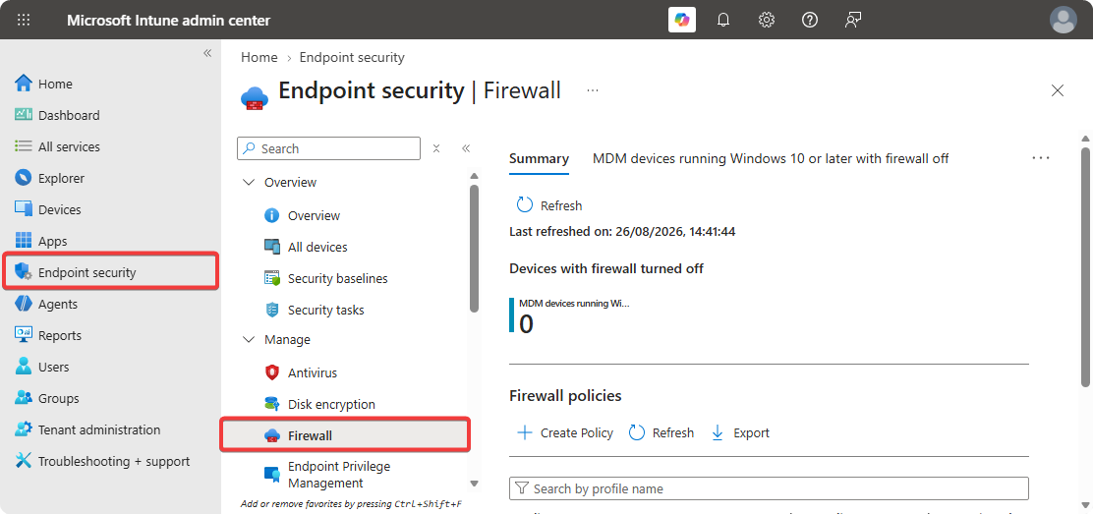This screenshot has height=514, width=1093.
Task: Click the Endpoint security shield icon
Action: (x=24, y=272)
